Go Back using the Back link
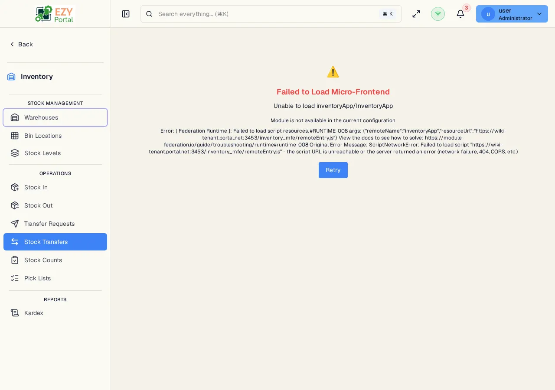The width and height of the screenshot is (555, 390). click(x=21, y=44)
